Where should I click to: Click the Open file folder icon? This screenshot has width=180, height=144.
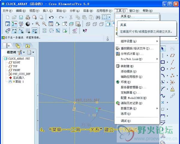pyautogui.click(x=14, y=17)
